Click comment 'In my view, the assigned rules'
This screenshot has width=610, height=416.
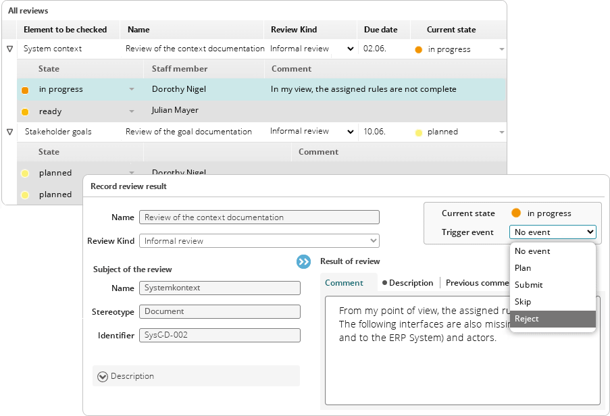(x=363, y=89)
